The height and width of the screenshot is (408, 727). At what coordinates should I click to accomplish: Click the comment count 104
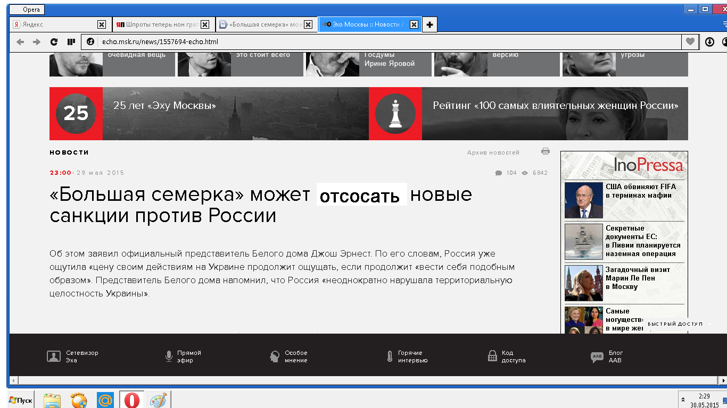(511, 173)
